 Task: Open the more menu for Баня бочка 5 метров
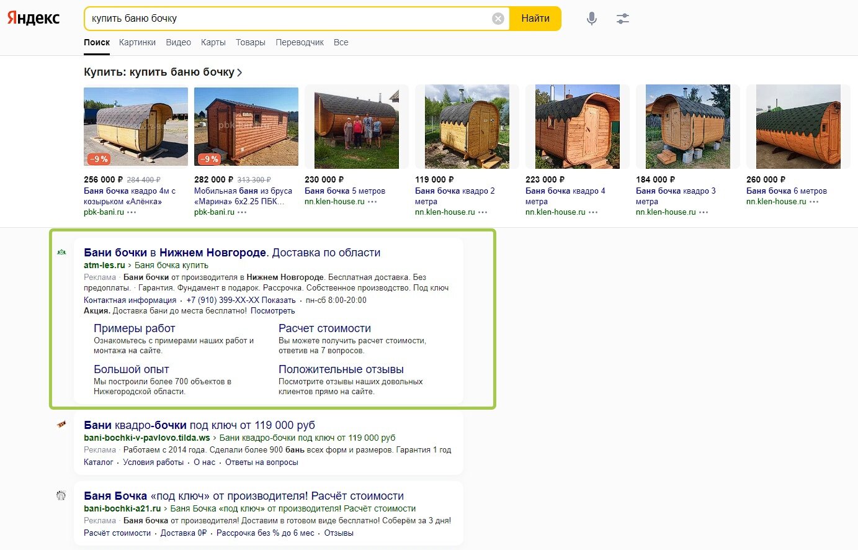372,202
